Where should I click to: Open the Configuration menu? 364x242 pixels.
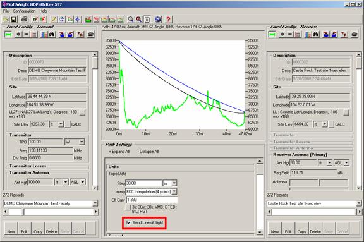[24, 11]
